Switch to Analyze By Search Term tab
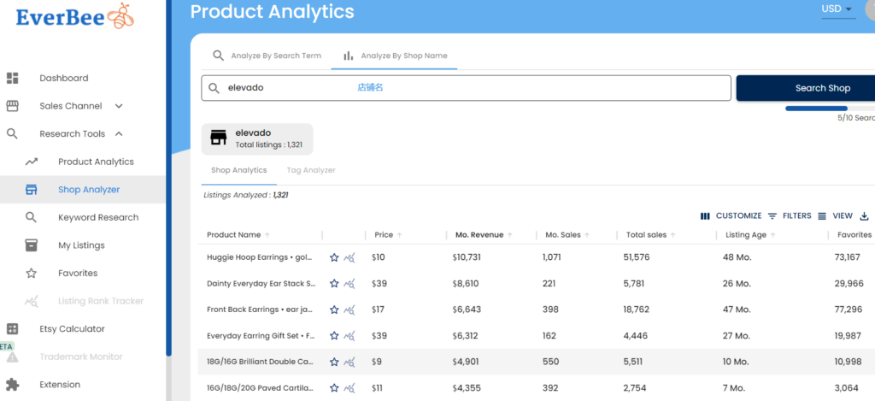The height and width of the screenshot is (401, 875). [267, 56]
